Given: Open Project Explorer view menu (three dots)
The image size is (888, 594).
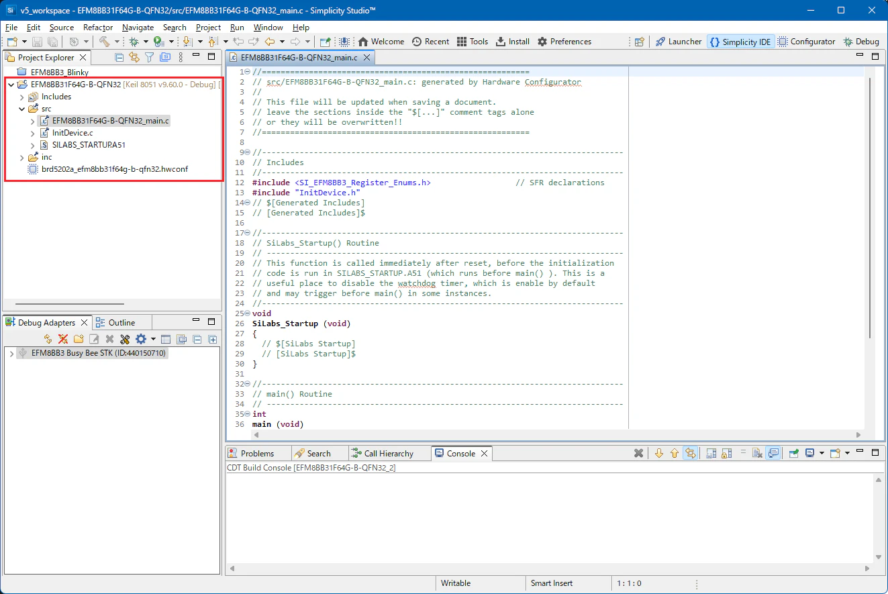Looking at the screenshot, I should [181, 58].
